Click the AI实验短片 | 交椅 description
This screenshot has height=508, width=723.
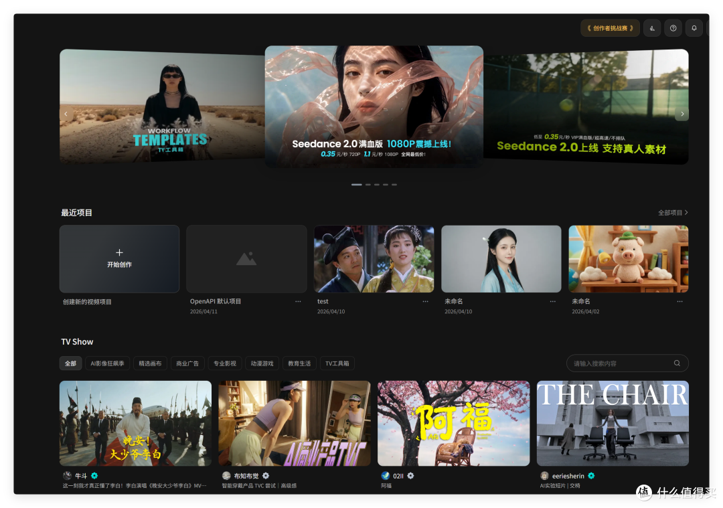(x=560, y=485)
